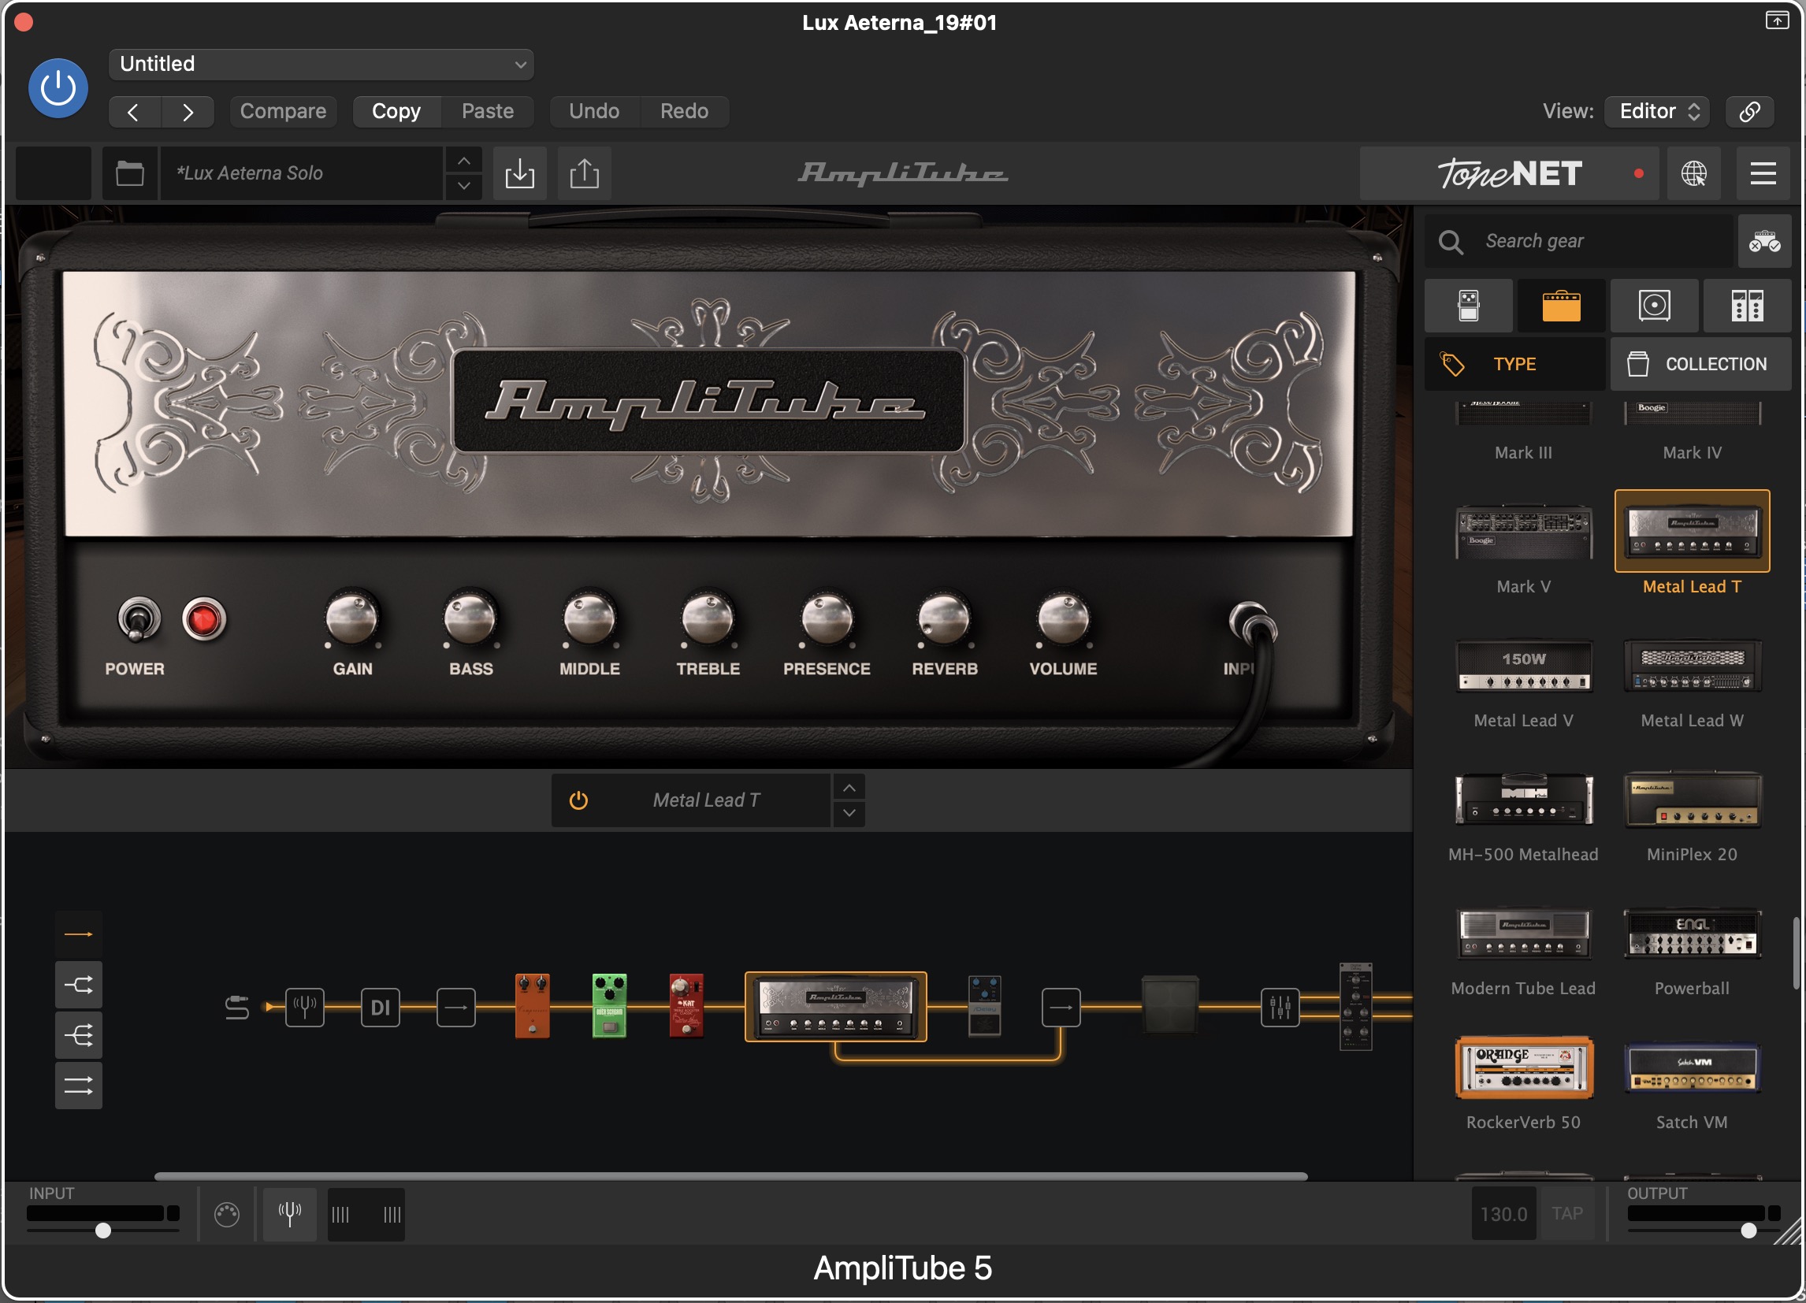Open the hamburger main menu

1763,173
